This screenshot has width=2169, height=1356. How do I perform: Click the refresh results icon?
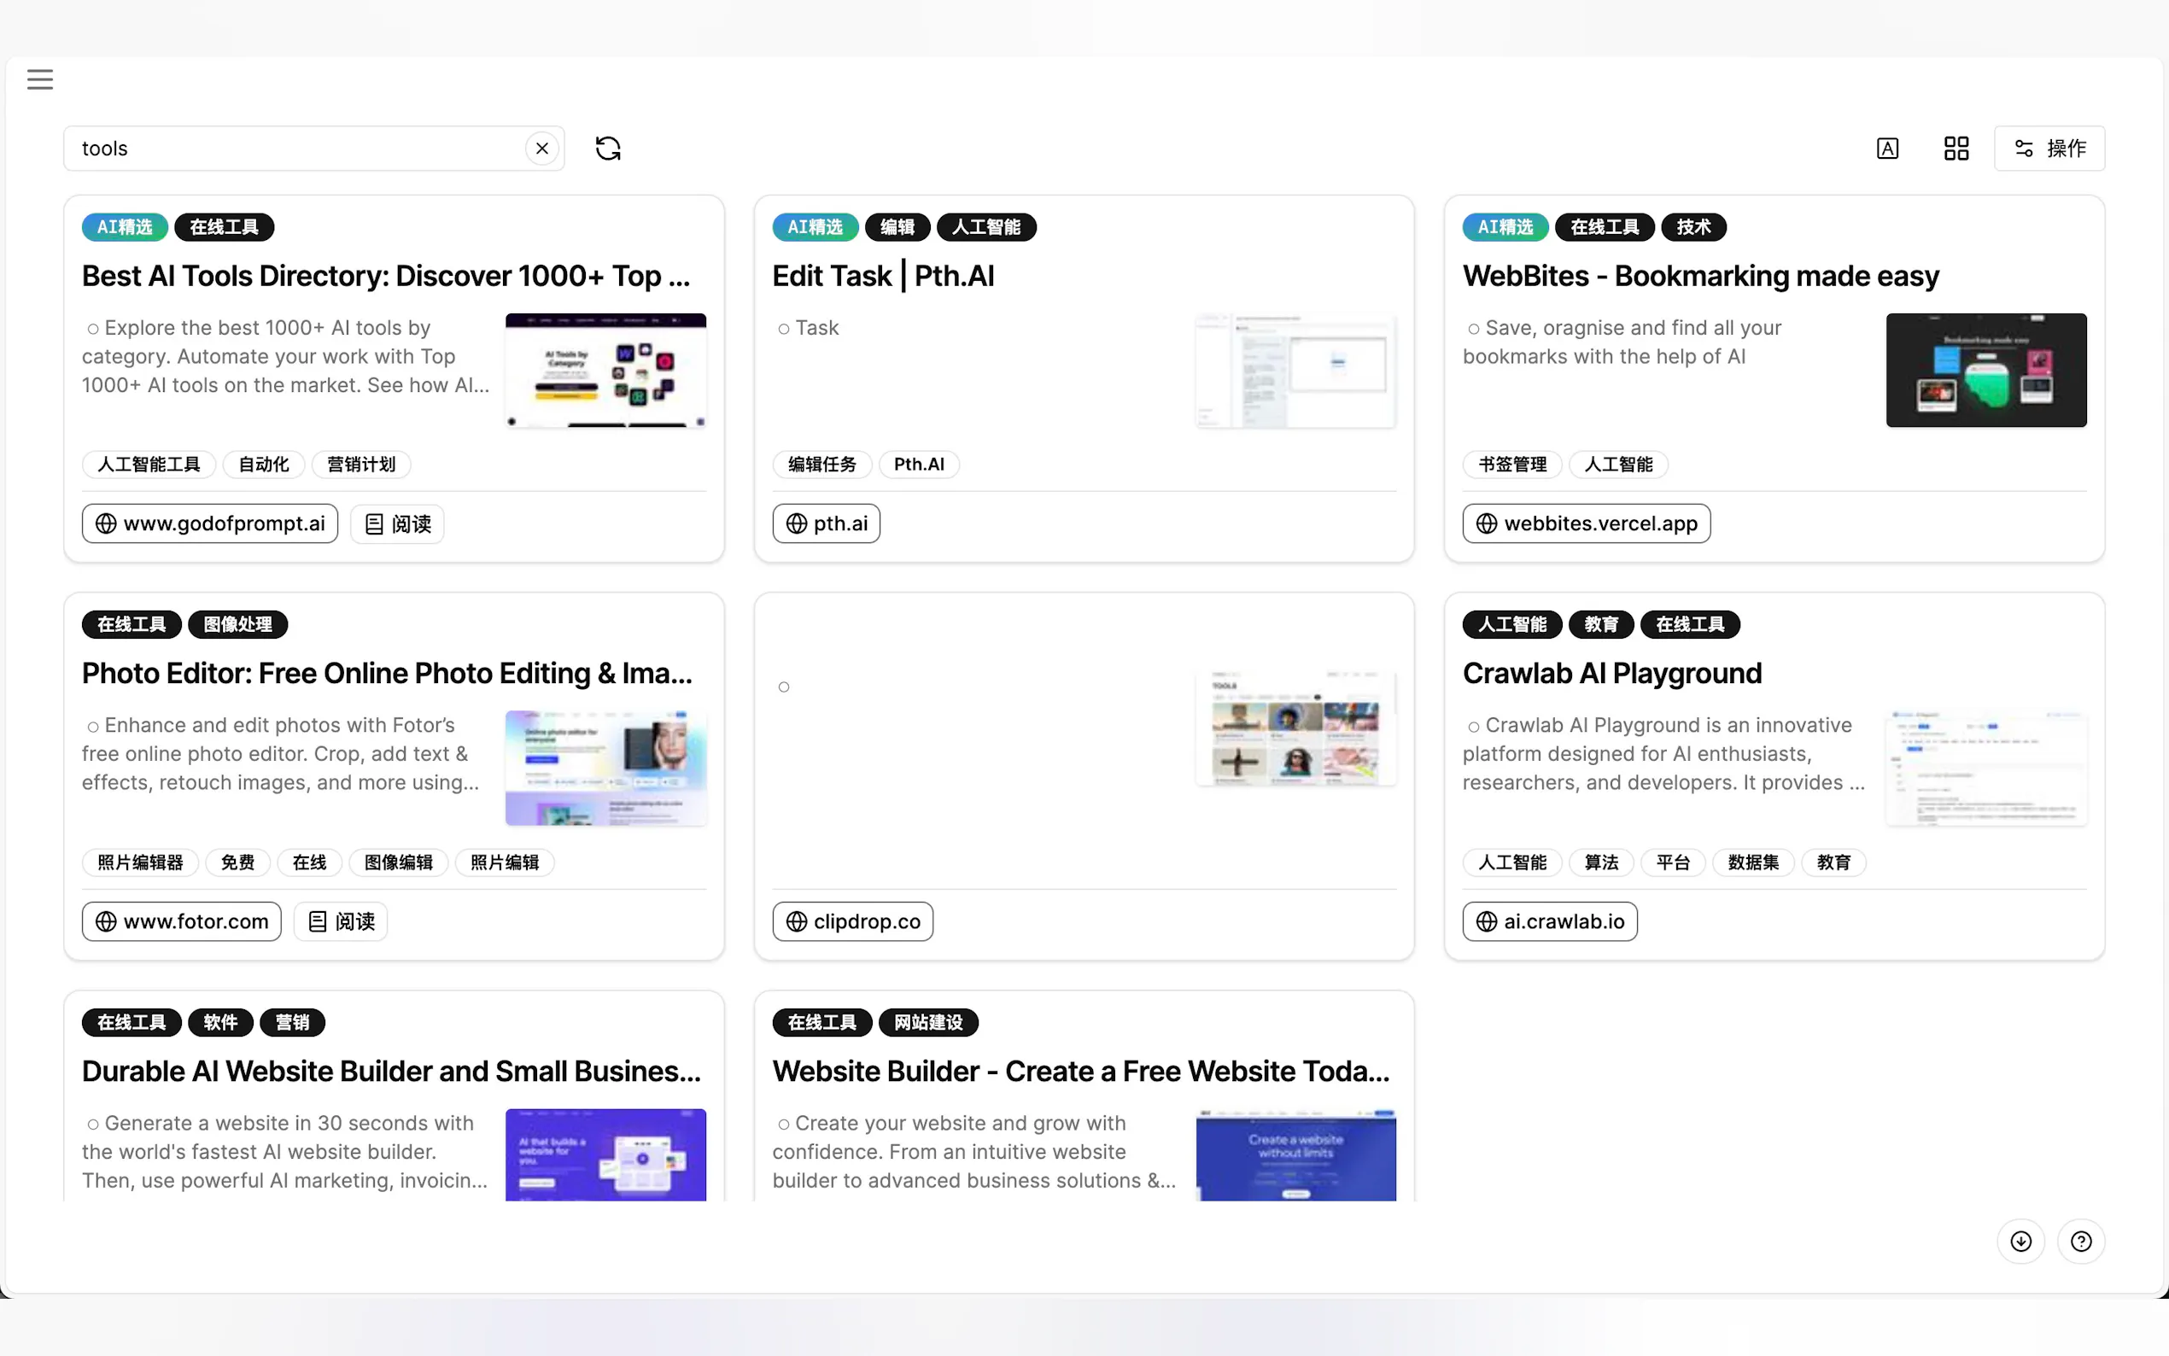608,148
